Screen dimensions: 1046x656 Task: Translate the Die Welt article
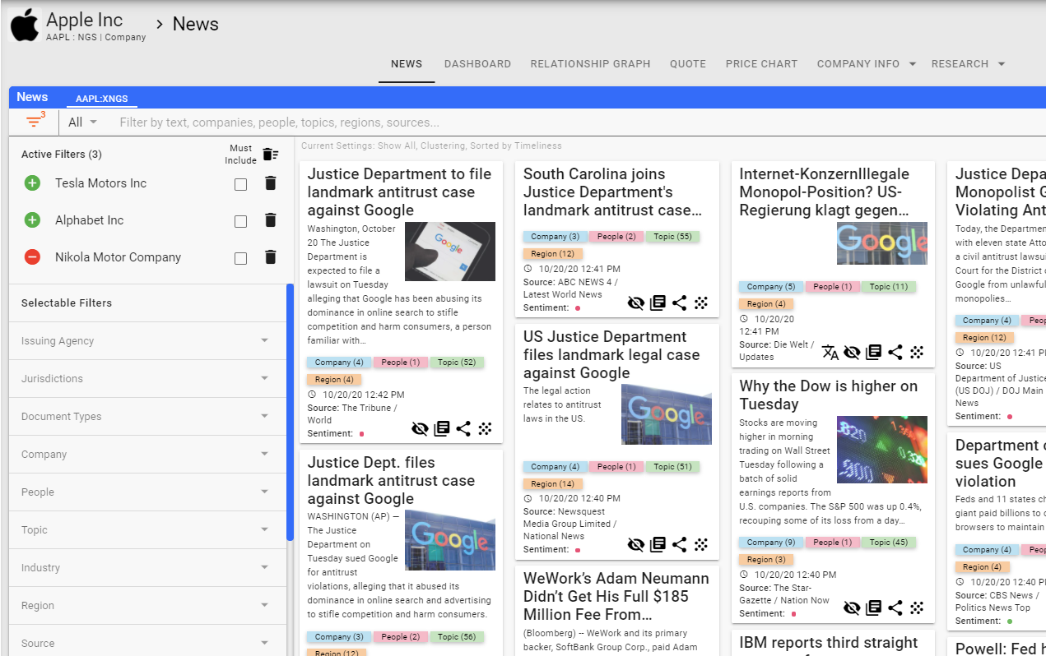click(x=830, y=353)
